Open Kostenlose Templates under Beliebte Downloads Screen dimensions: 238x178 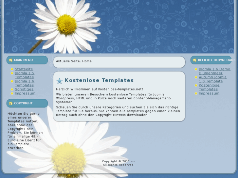[209, 87]
